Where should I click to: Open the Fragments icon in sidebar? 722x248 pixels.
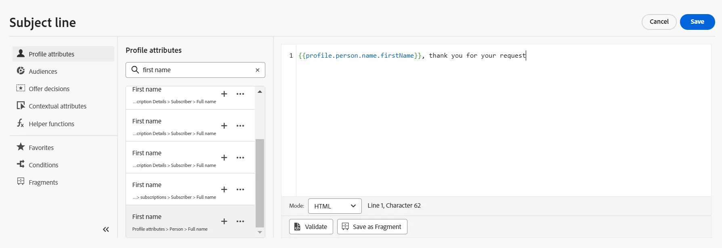[x=21, y=181]
